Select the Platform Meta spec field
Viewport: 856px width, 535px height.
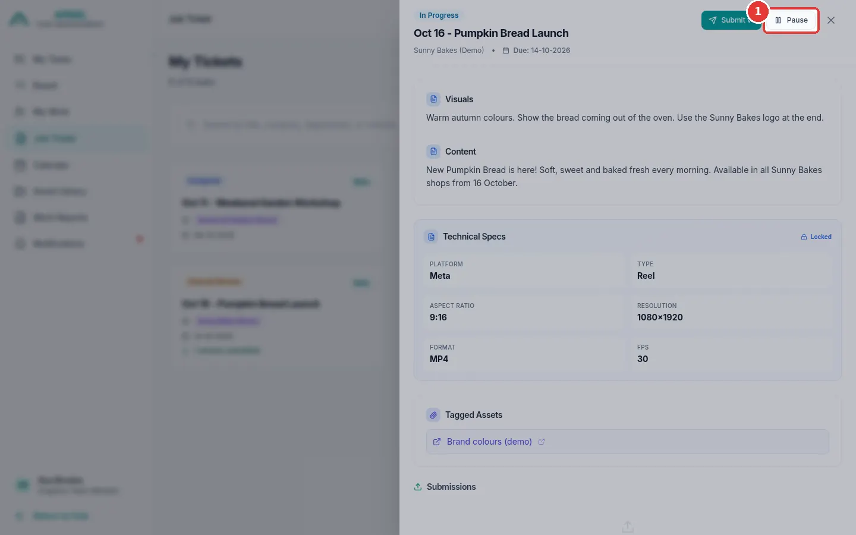pos(524,270)
